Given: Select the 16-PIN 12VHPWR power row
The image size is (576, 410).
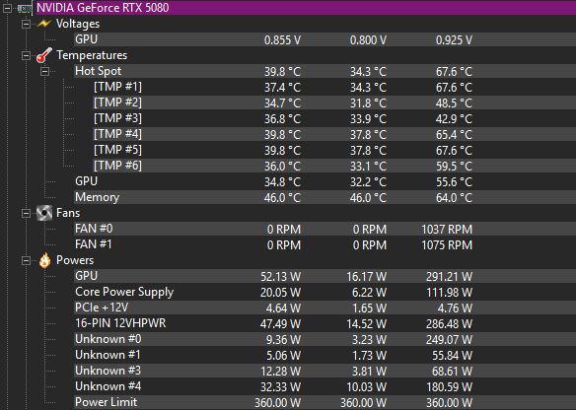Looking at the screenshot, I should pyautogui.click(x=324, y=323).
